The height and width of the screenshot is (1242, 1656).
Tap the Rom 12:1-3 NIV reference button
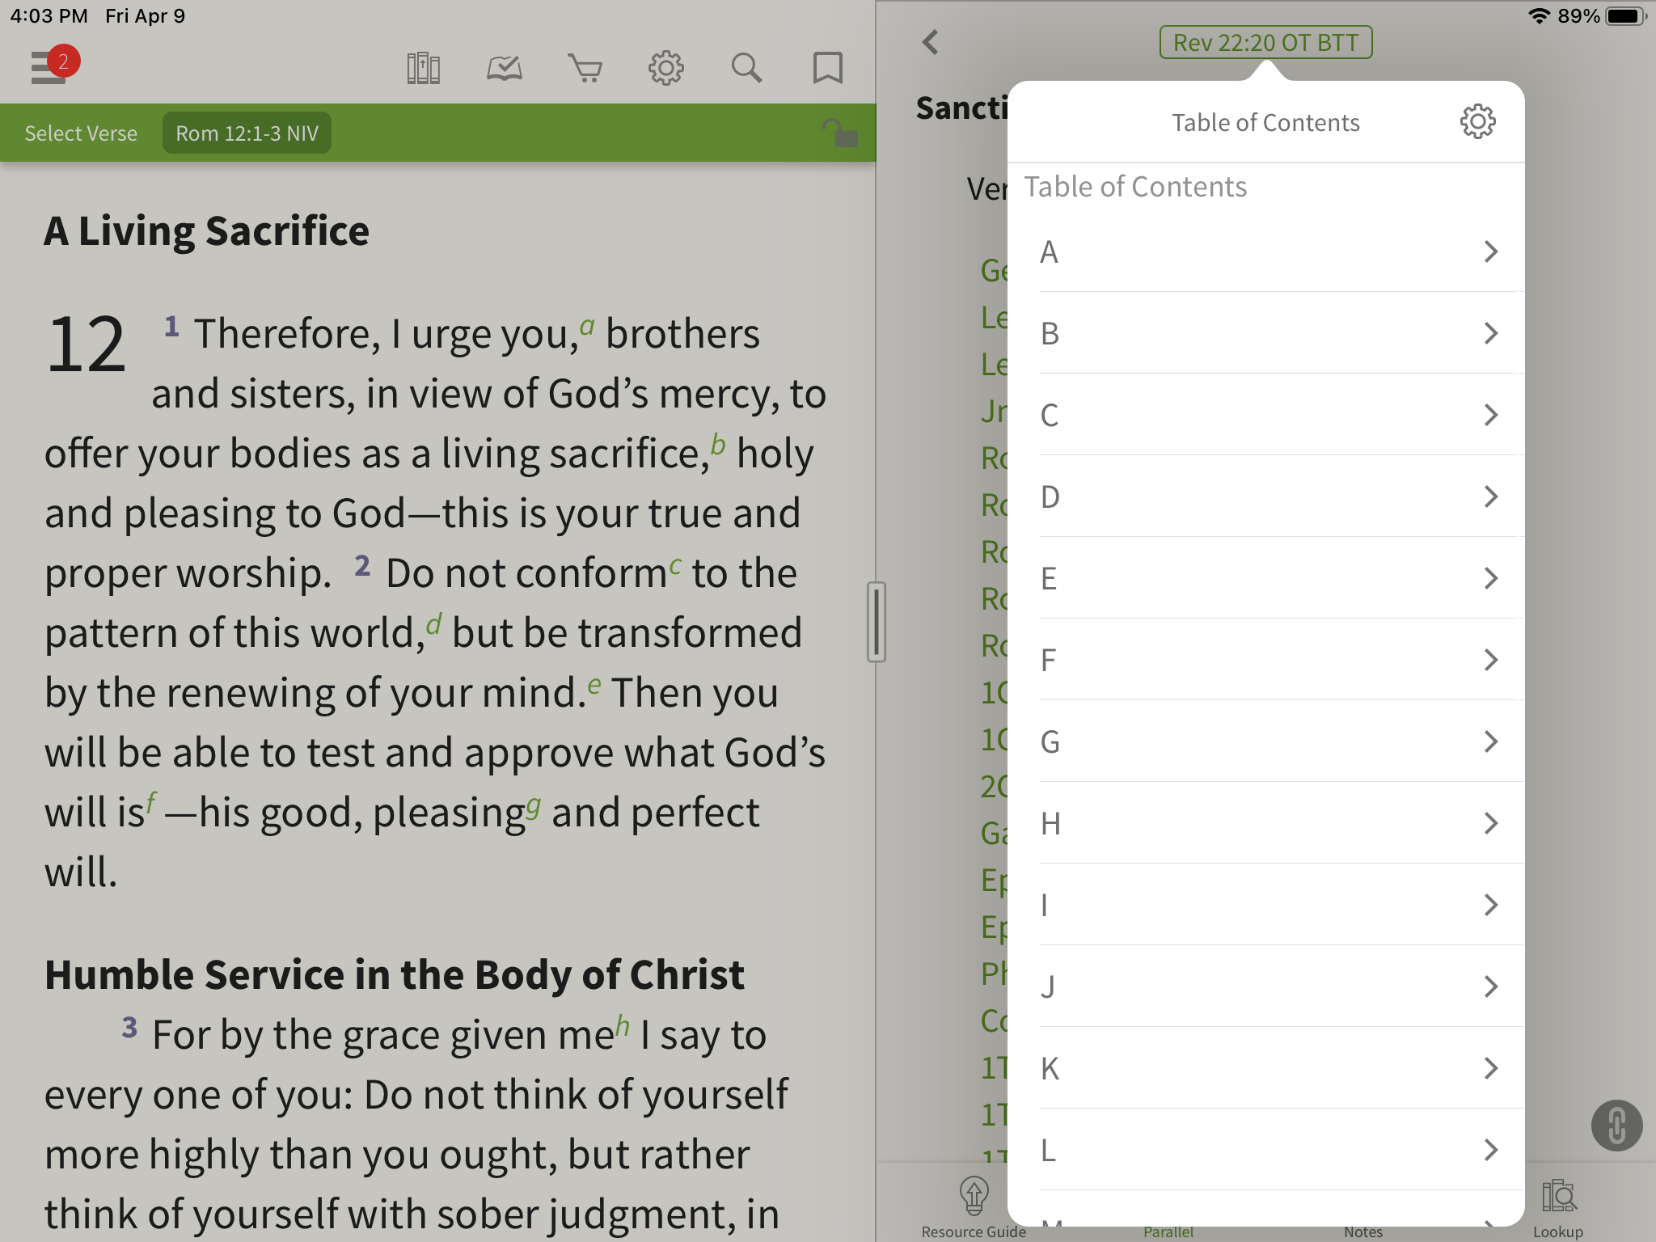(247, 133)
